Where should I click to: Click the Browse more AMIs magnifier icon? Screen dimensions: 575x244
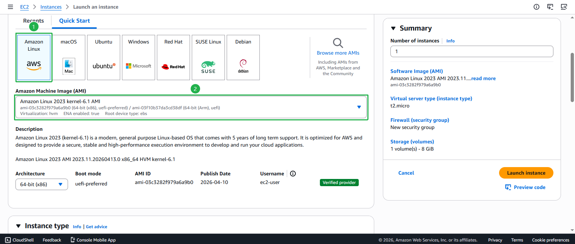(338, 43)
